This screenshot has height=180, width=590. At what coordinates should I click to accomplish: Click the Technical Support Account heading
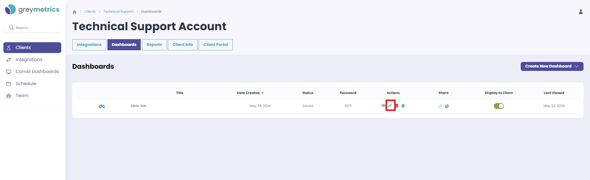tap(149, 27)
